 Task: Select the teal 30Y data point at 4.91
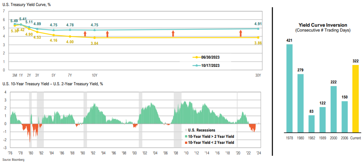point(258,29)
